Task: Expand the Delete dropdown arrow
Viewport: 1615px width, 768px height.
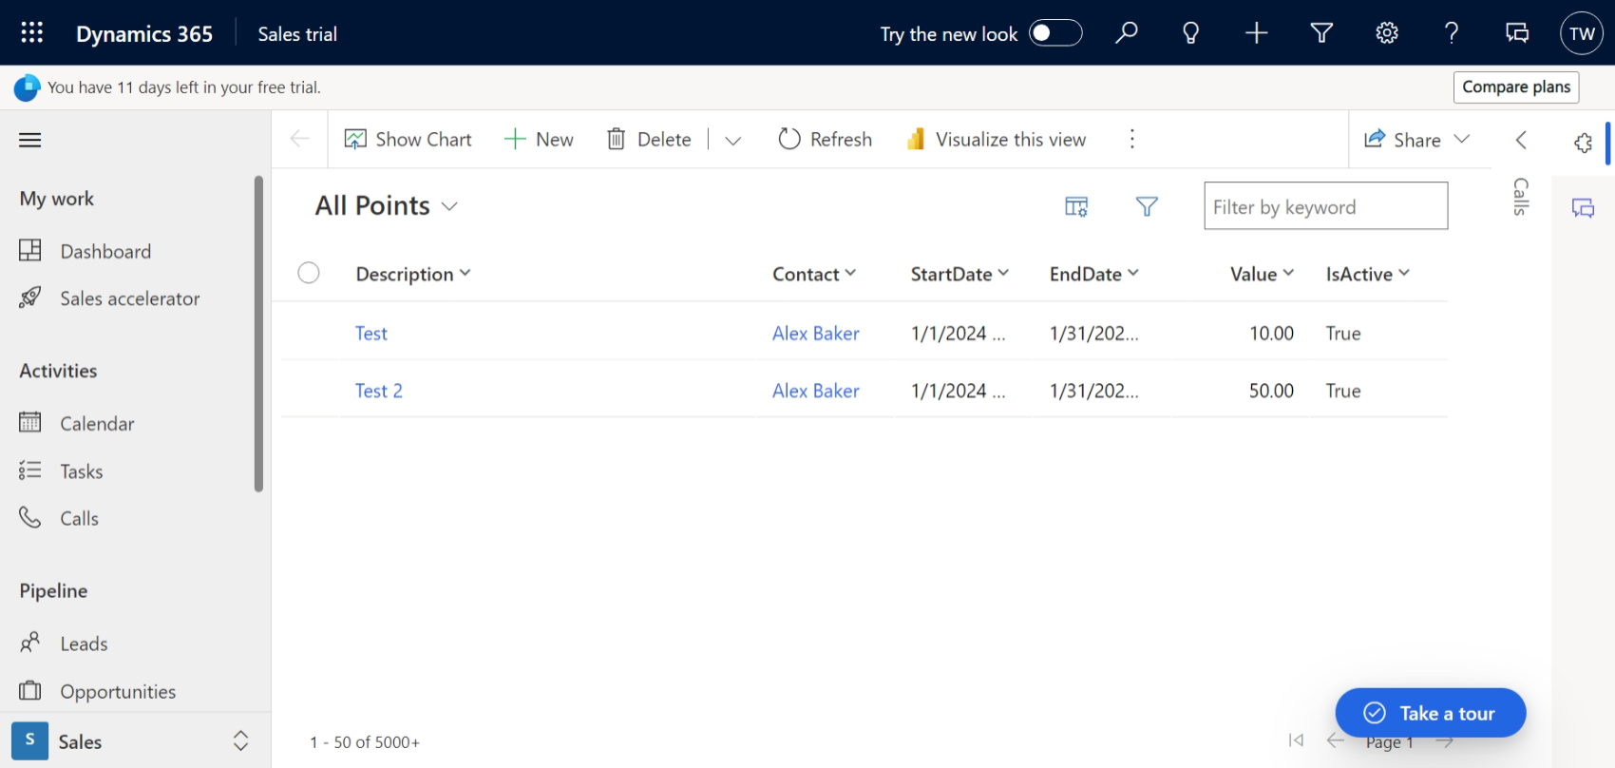Action: click(x=732, y=140)
